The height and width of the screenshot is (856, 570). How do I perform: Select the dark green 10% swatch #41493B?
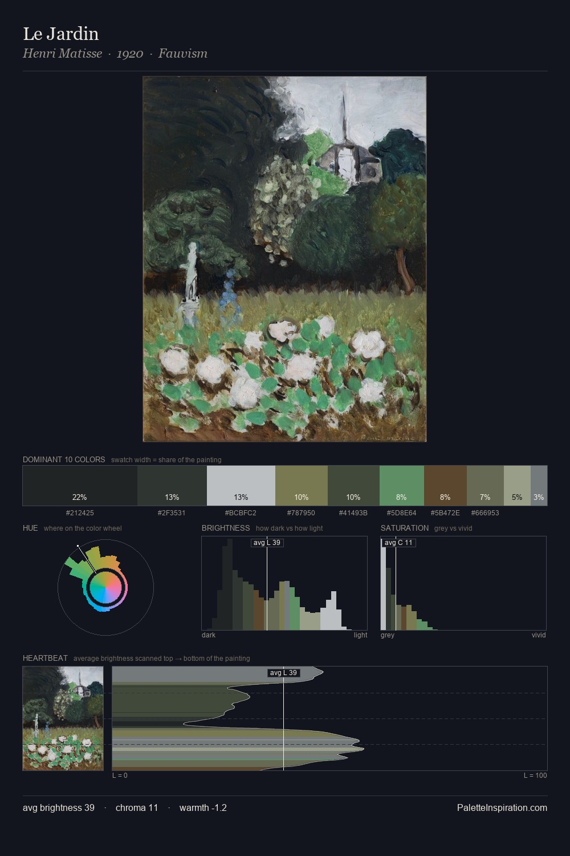click(353, 486)
